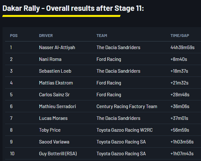Click the TIME/GAP column header
This screenshot has height=161, width=201.
[x=180, y=36]
